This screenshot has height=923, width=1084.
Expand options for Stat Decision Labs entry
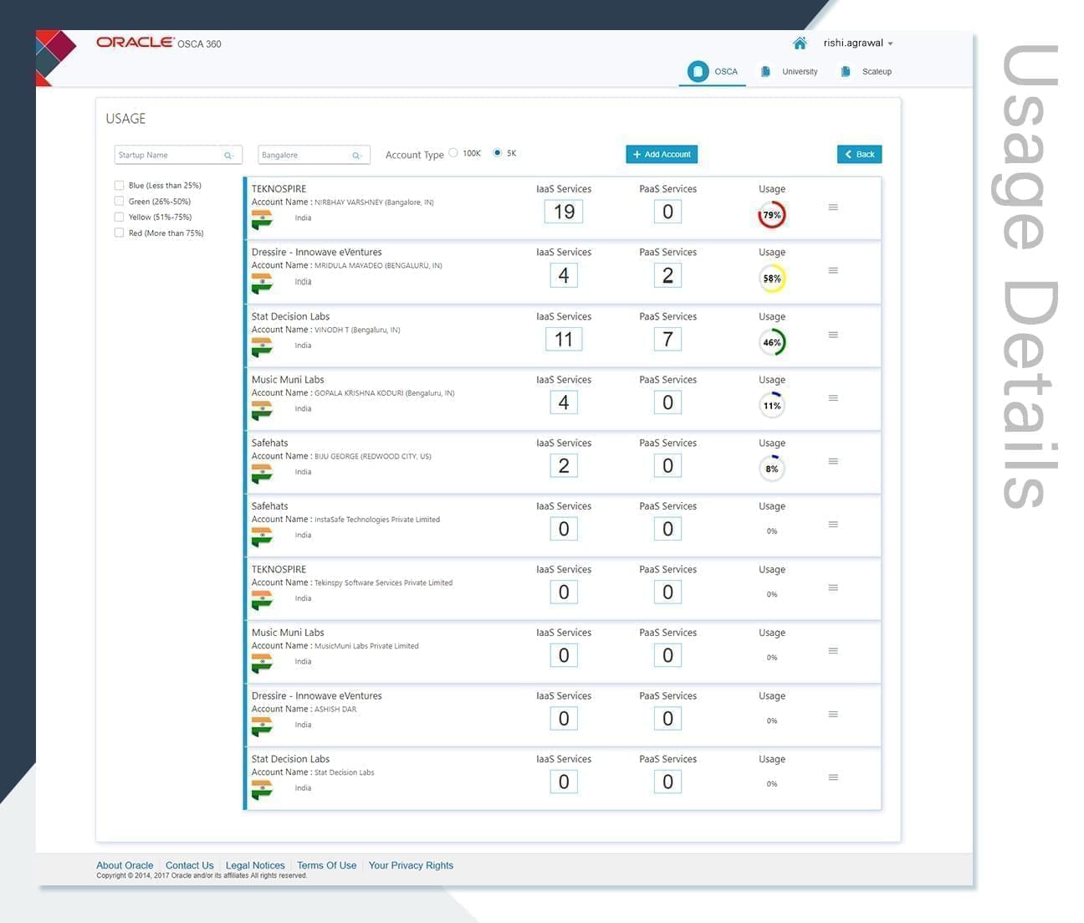point(833,334)
